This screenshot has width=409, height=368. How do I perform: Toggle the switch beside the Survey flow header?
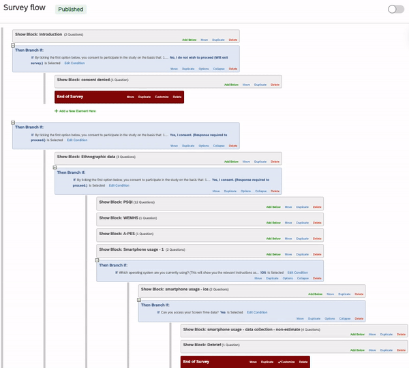[395, 9]
